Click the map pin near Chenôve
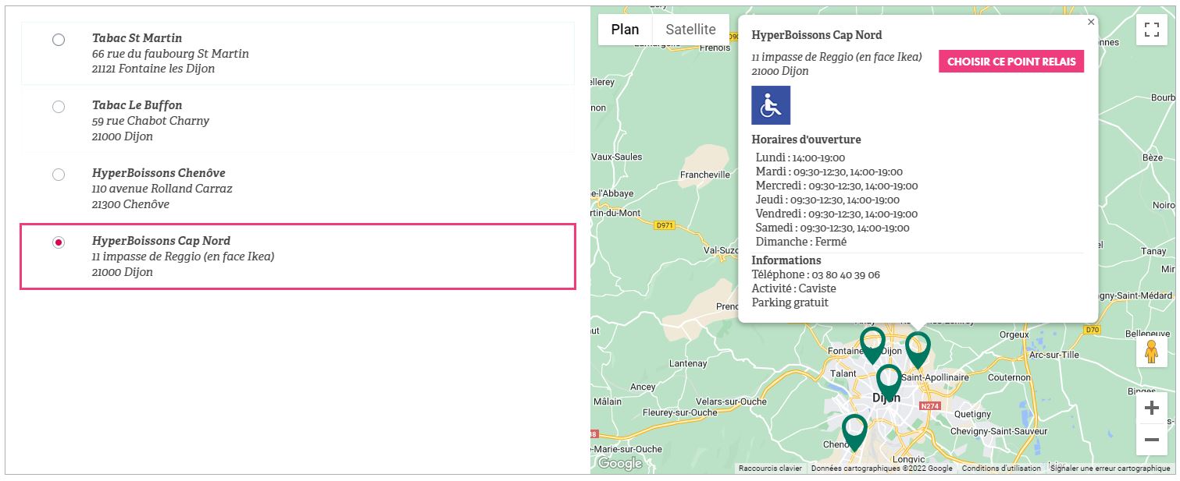The width and height of the screenshot is (1180, 481). pos(854,430)
